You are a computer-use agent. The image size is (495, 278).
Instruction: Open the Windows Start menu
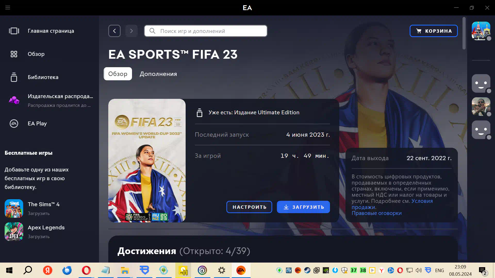pyautogui.click(x=9, y=270)
